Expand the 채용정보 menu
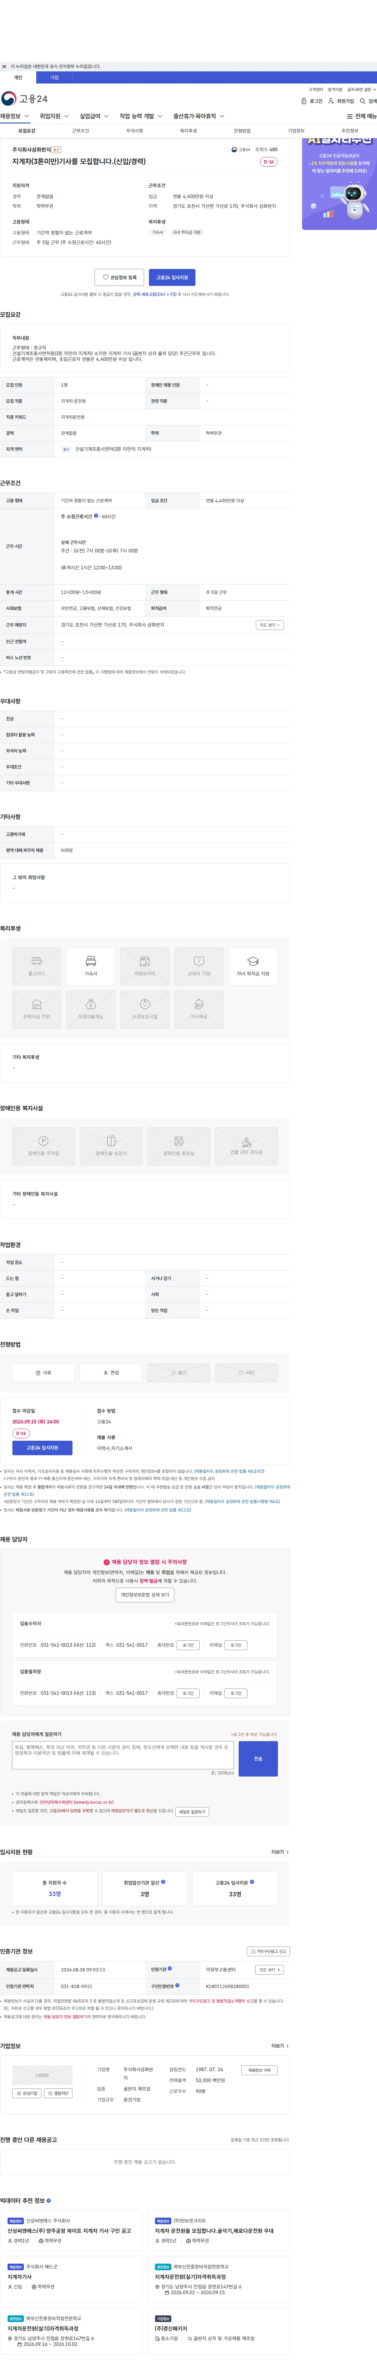The width and height of the screenshot is (377, 2368). pos(15,117)
